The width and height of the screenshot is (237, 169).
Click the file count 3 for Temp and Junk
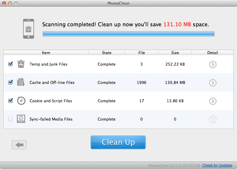point(142,64)
